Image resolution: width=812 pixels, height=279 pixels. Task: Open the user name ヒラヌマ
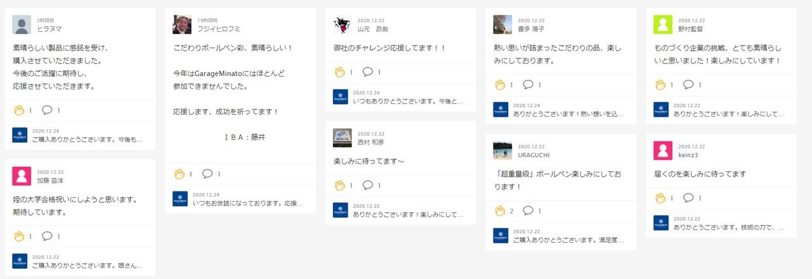click(50, 29)
